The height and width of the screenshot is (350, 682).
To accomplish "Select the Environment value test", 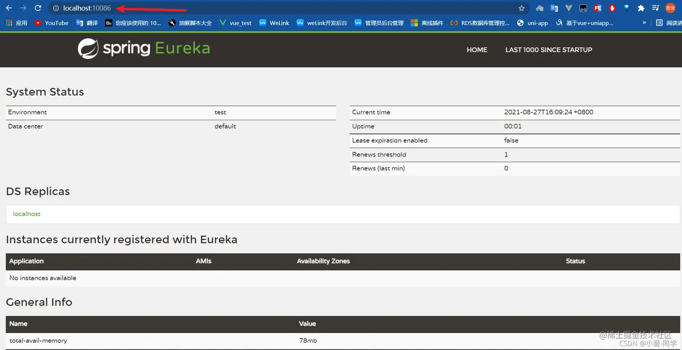I will [220, 112].
